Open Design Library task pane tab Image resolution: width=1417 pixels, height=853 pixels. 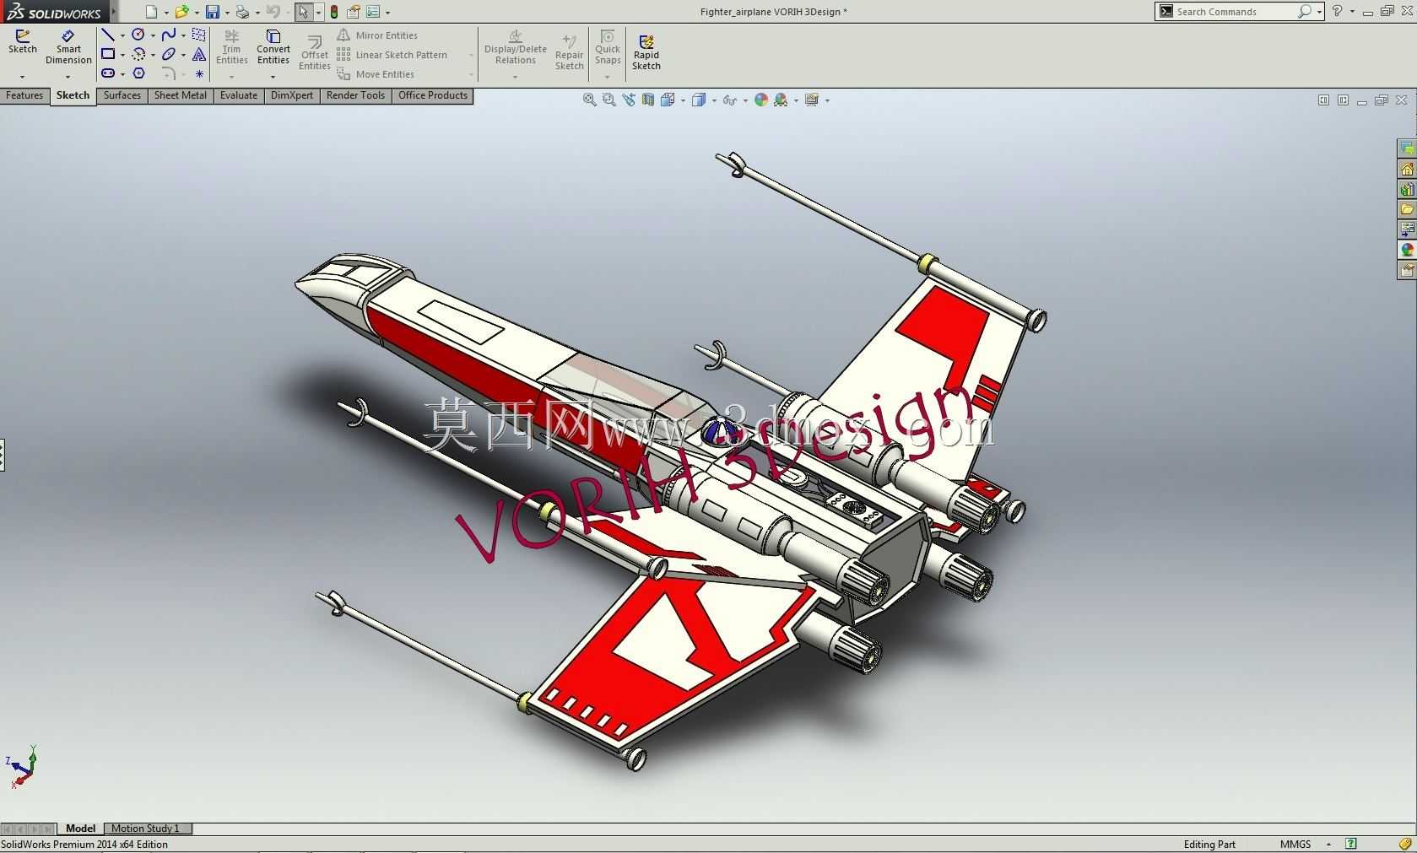click(1407, 189)
